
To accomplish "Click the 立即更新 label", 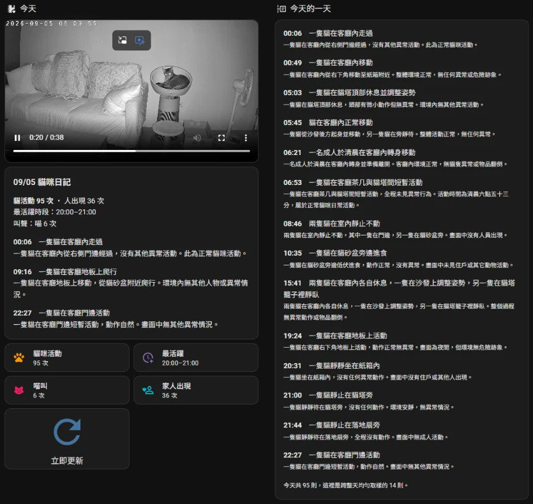I will (x=67, y=461).
